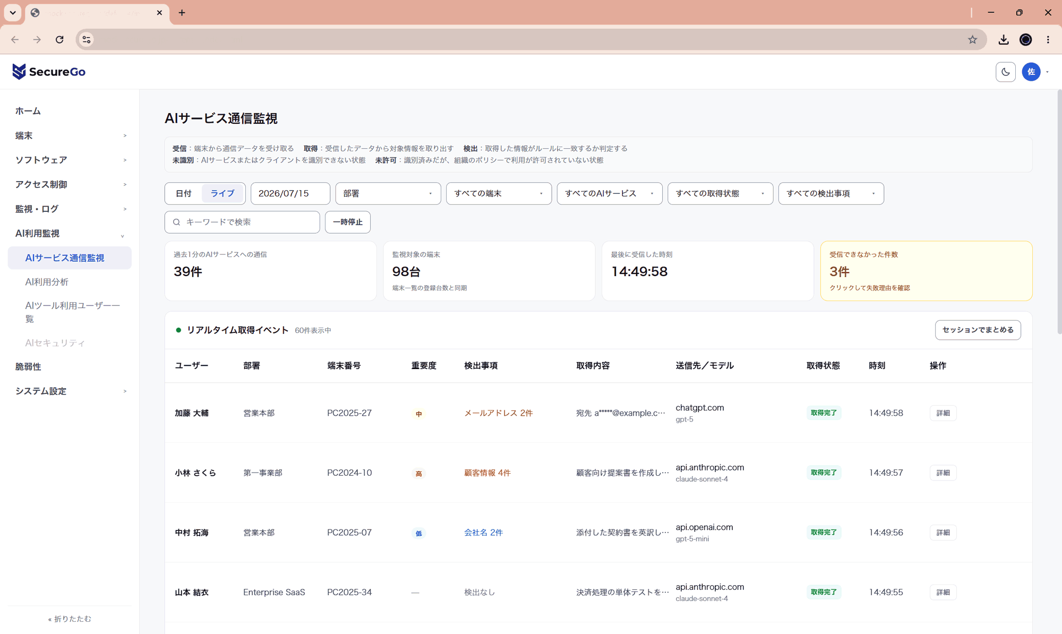Open the tab search dropdown arrow
Screen dimensions: 1062x634
[x=13, y=13]
